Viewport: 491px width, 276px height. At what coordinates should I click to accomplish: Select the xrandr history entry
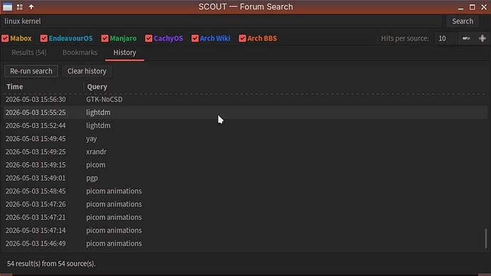click(x=245, y=152)
